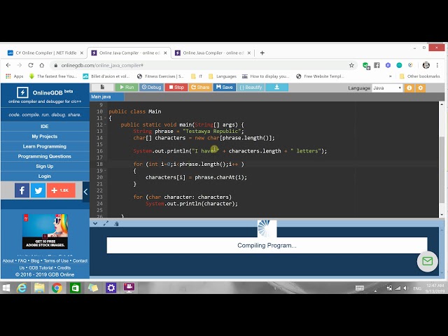The width and height of the screenshot is (448, 336).
Task: Open Programming Questions in sidebar
Action: [45, 156]
